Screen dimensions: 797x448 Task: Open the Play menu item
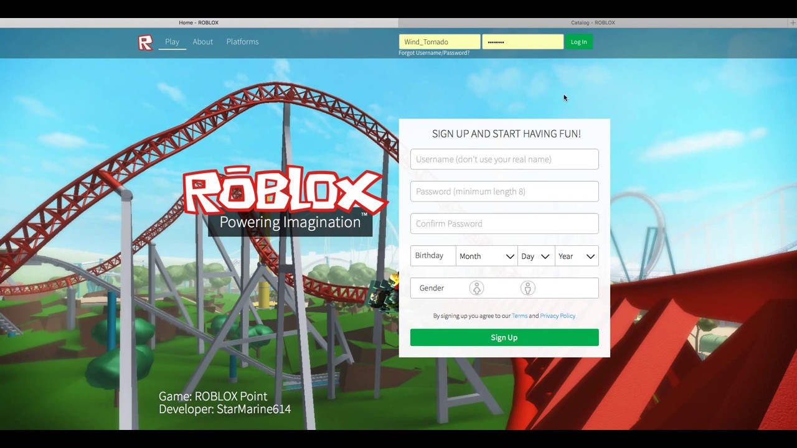click(172, 42)
